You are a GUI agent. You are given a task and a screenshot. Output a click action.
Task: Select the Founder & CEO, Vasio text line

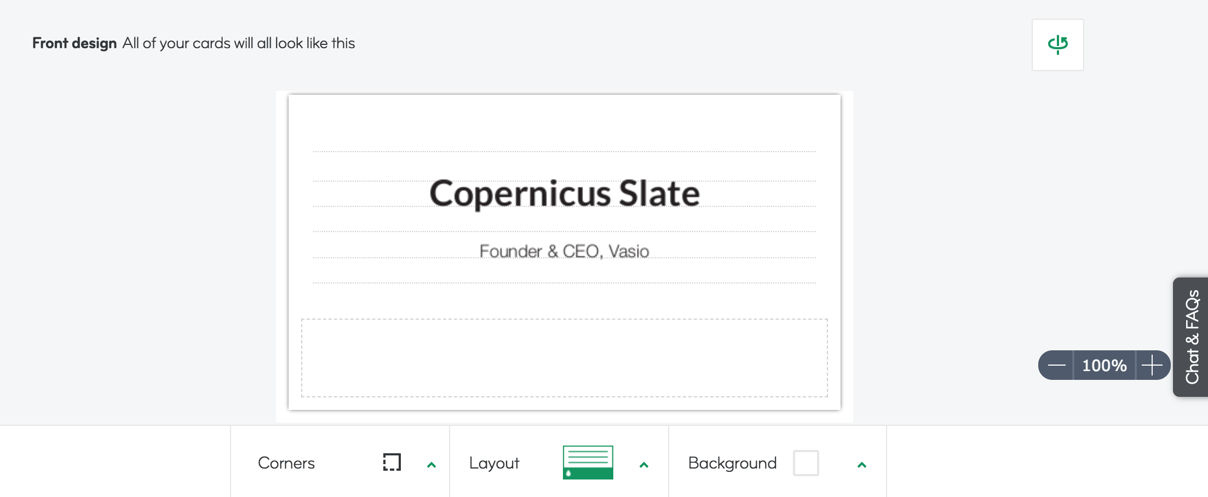coord(565,251)
